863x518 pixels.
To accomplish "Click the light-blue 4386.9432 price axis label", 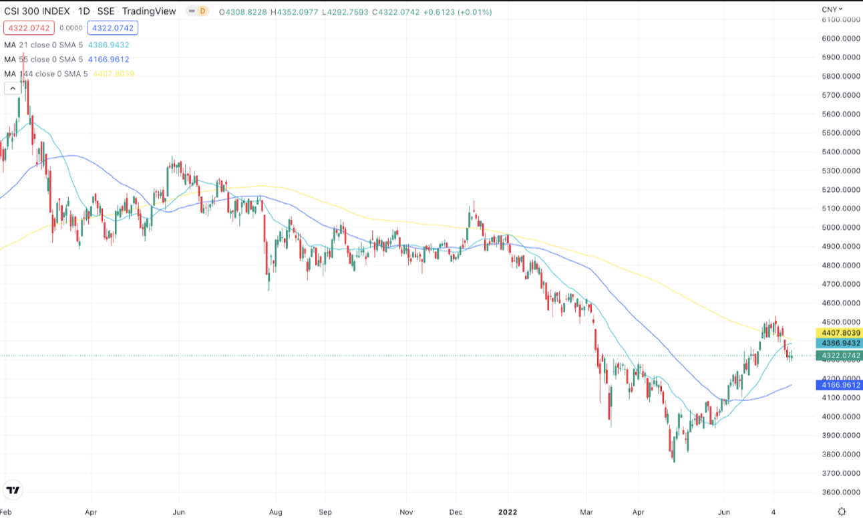I will (840, 343).
